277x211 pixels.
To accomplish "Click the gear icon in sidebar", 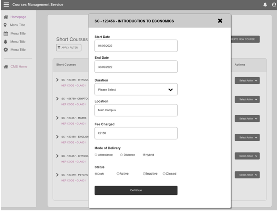I will 6,50.
